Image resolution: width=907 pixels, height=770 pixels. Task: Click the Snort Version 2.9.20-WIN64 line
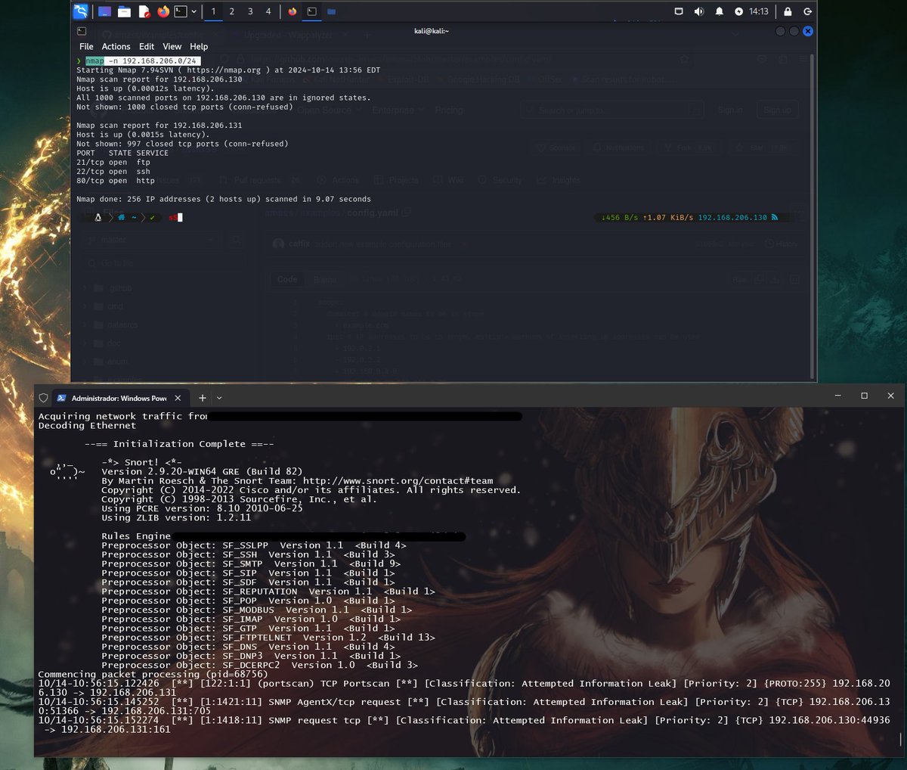click(x=202, y=471)
